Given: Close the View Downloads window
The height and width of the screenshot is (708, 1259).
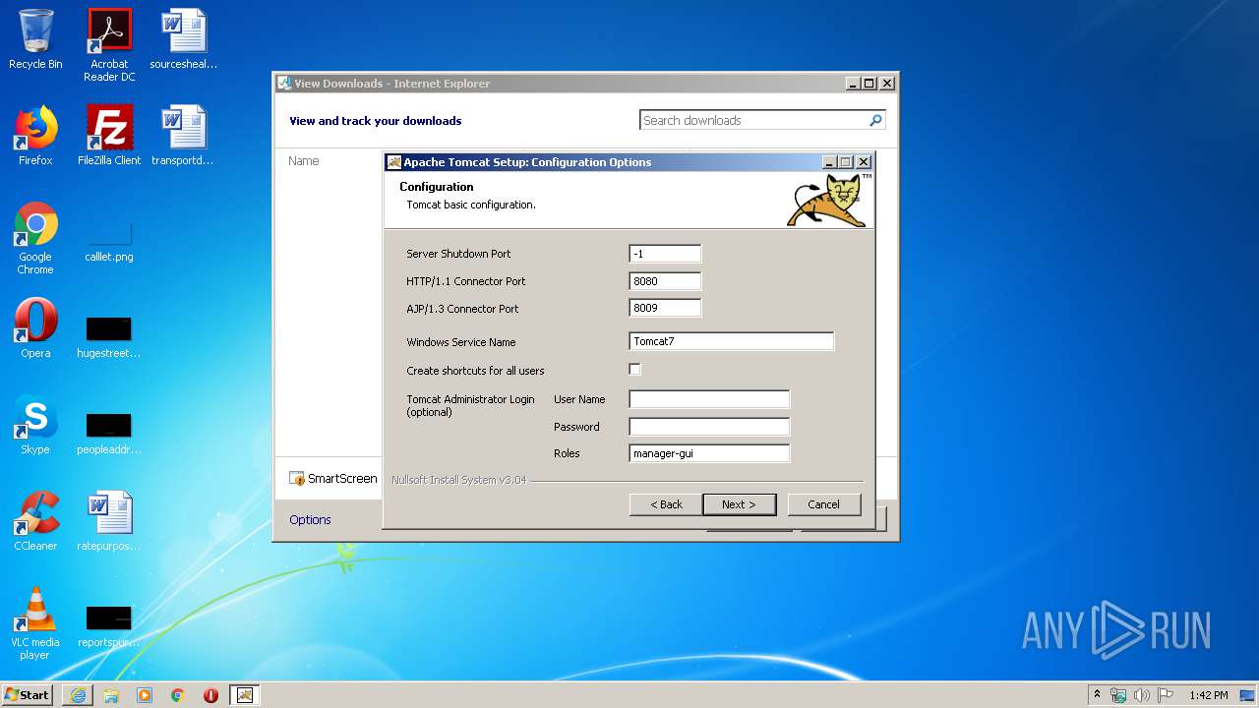Looking at the screenshot, I should [887, 84].
